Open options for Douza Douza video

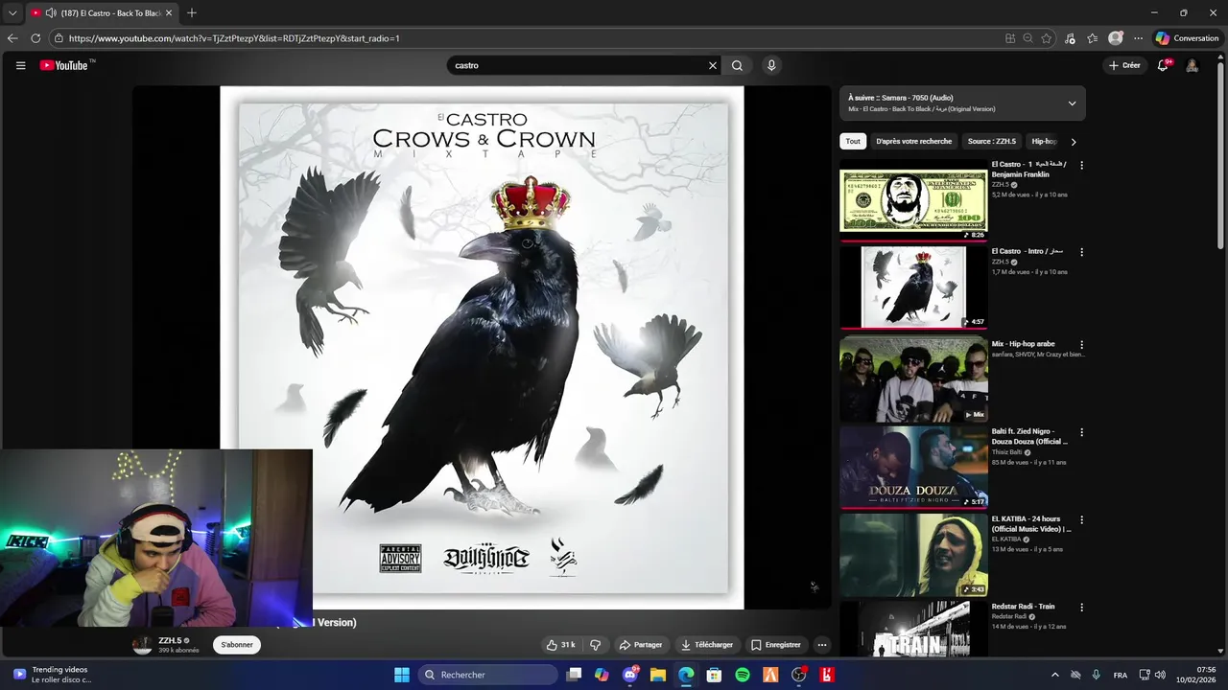click(x=1081, y=432)
